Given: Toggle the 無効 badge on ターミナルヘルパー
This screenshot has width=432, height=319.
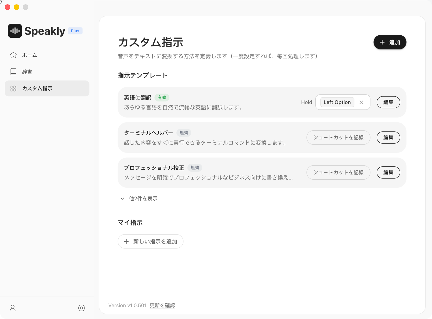Looking at the screenshot, I should click(184, 133).
